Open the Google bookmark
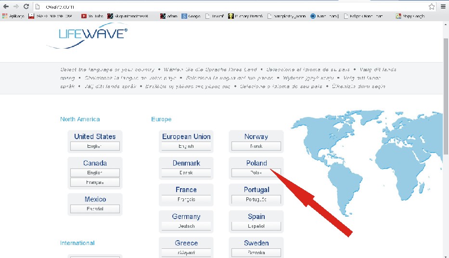The image size is (449, 258). [x=191, y=16]
